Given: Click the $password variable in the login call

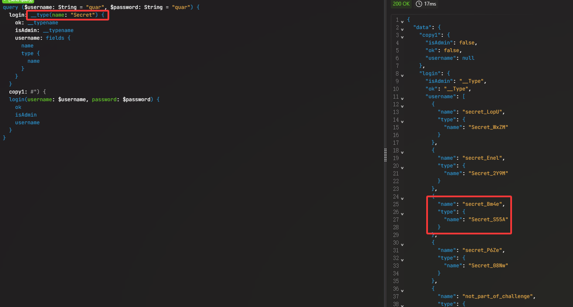Looking at the screenshot, I should coord(136,99).
